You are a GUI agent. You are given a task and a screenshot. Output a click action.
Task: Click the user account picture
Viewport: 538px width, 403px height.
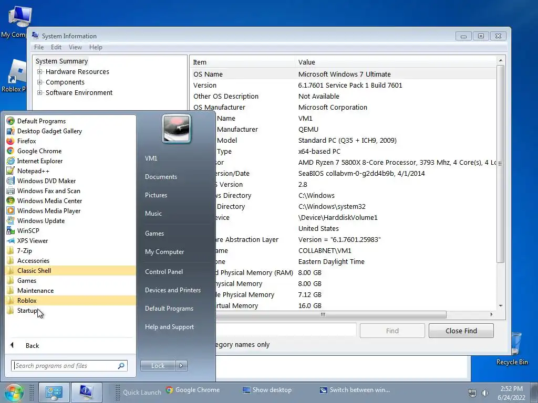pyautogui.click(x=177, y=129)
